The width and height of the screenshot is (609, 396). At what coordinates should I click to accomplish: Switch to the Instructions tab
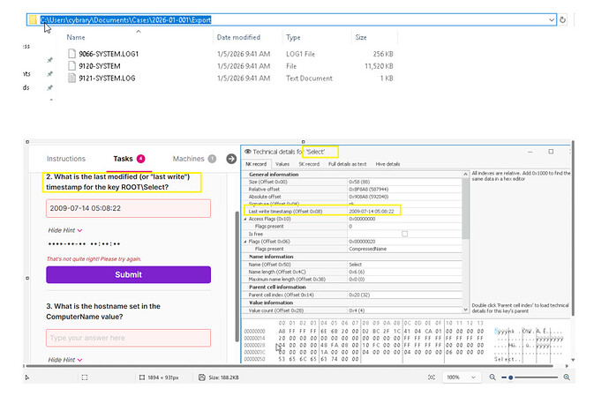[66, 159]
